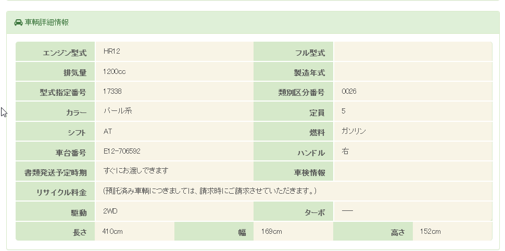Click the model designation number 17338
Image resolution: width=505 pixels, height=251 pixels.
point(112,91)
